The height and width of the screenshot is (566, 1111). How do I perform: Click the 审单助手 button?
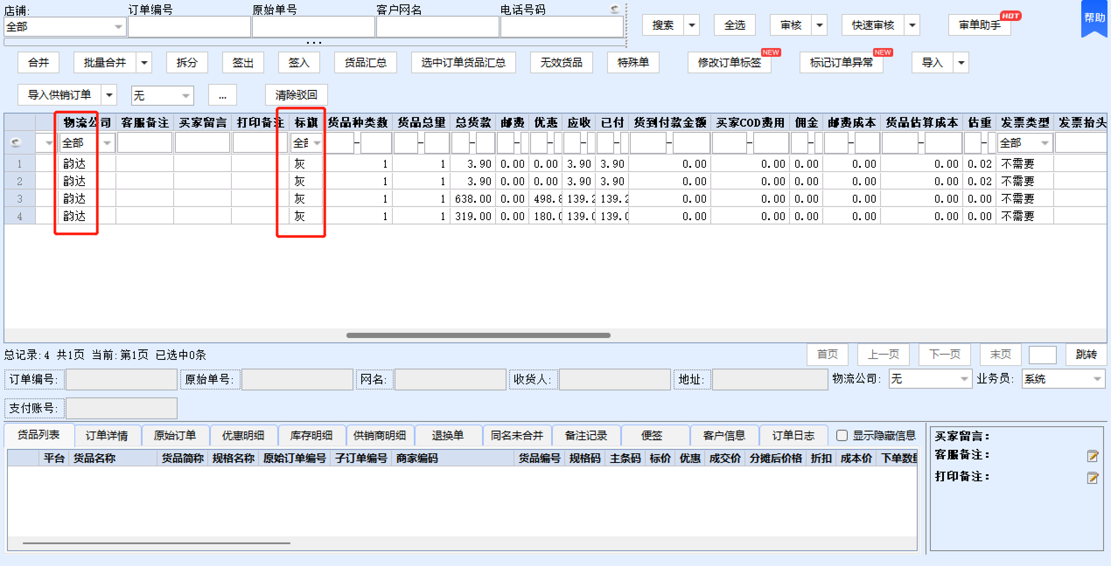point(979,25)
